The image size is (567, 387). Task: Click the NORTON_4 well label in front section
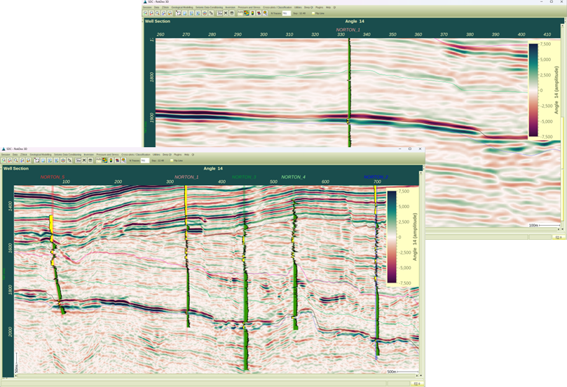coord(293,177)
